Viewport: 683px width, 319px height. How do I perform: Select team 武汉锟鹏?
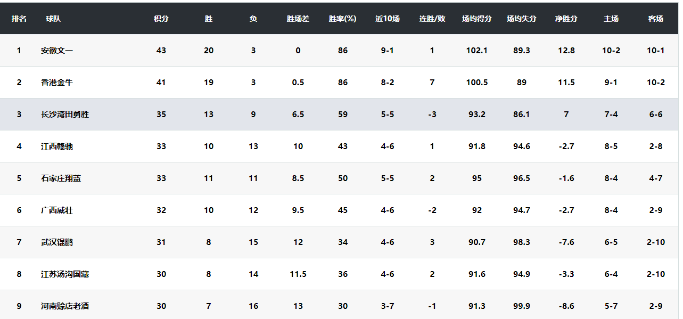[x=57, y=242]
